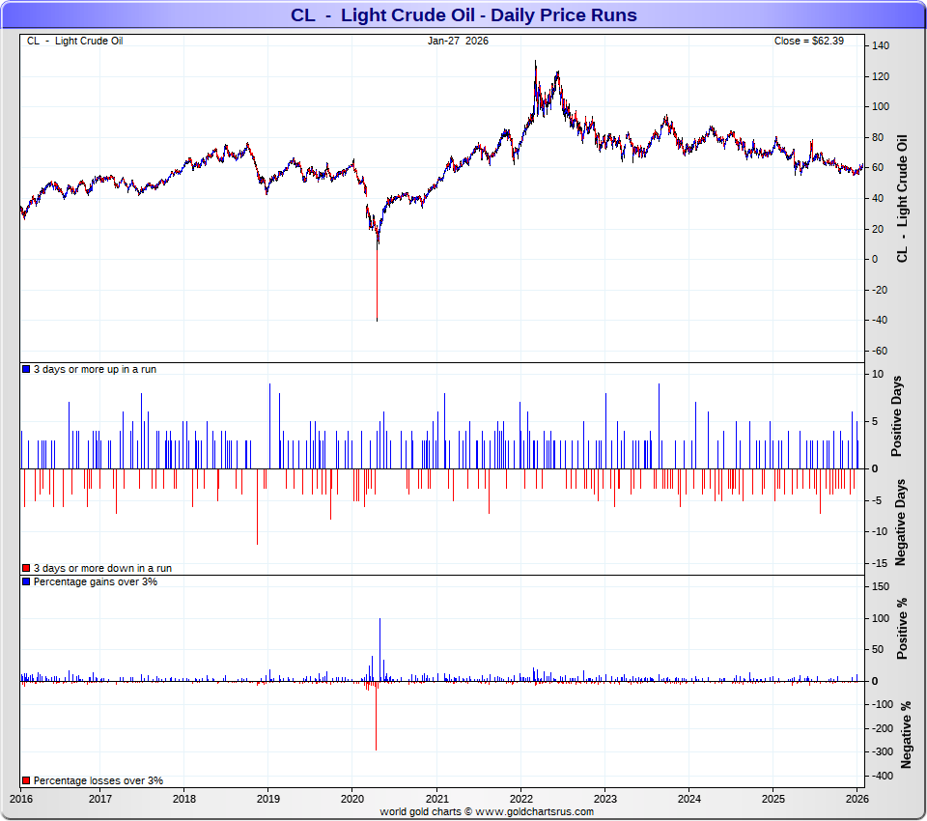Click the 'world gold charts © www.goldchartsrus.com' footer text
This screenshot has width=927, height=821.
point(487,811)
